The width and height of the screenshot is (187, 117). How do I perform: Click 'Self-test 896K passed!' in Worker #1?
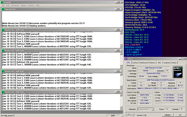(x=28, y=34)
